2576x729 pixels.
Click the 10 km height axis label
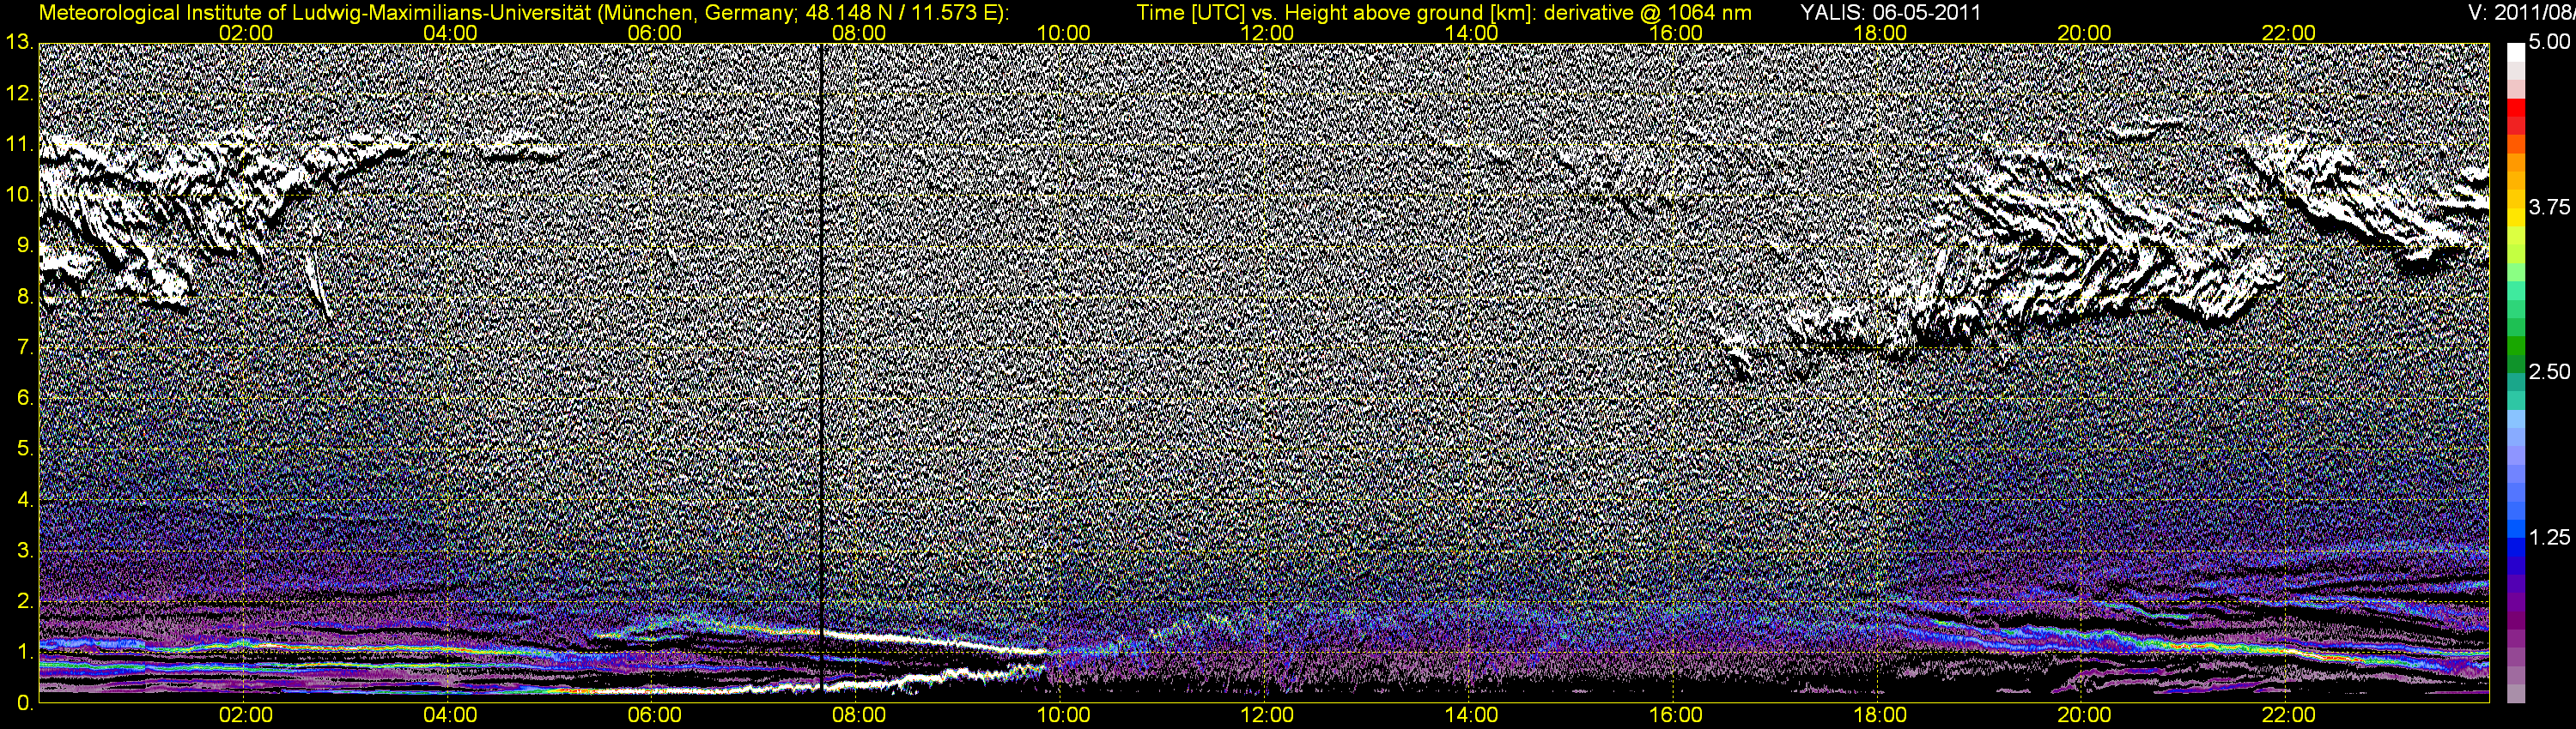click(20, 195)
